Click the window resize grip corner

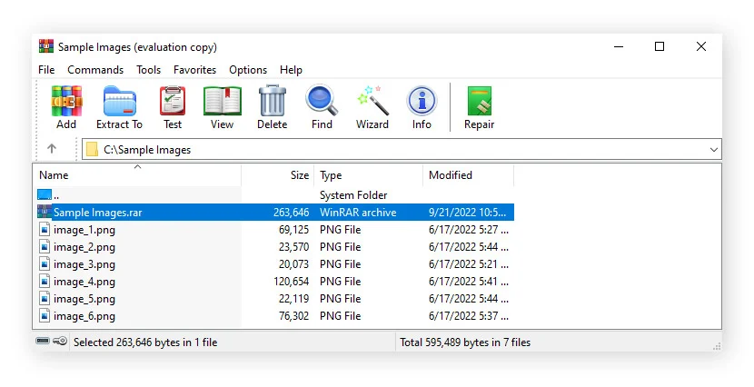click(x=717, y=345)
